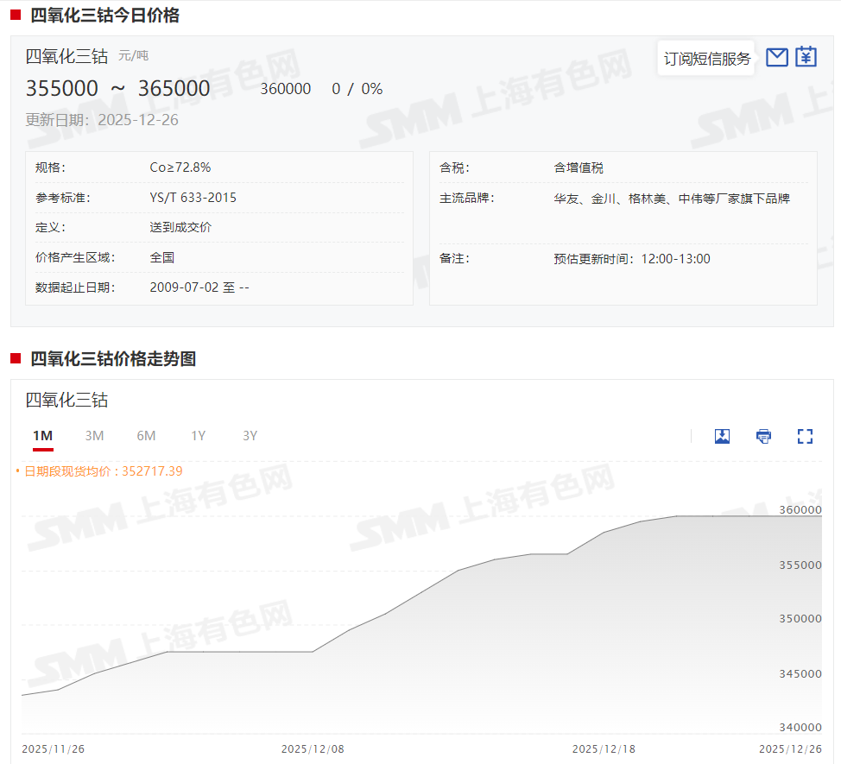This screenshot has height=764, width=841.
Task: Click the 日期段现货均价 average price label
Action: [103, 471]
